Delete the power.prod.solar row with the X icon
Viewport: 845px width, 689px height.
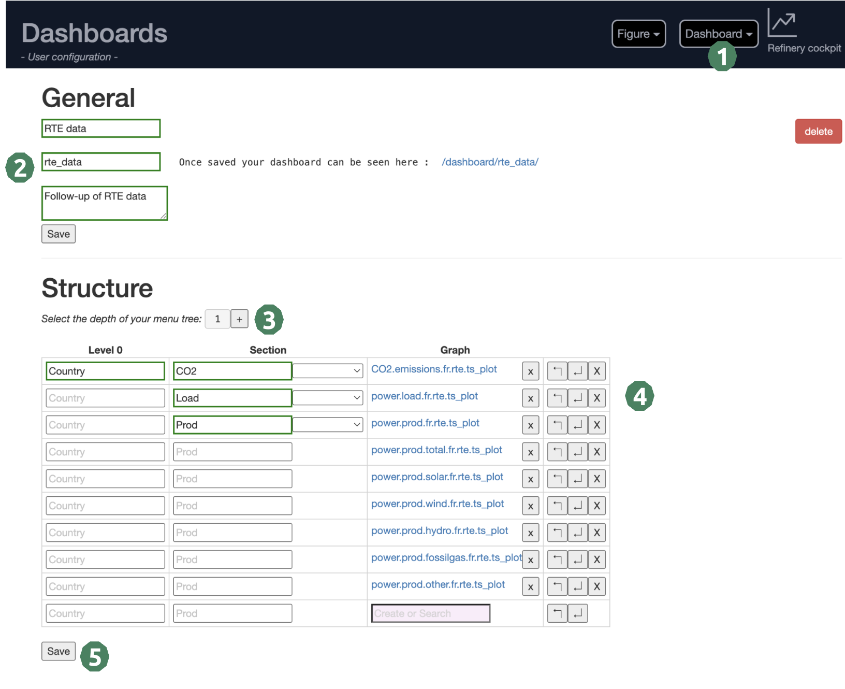tap(596, 479)
